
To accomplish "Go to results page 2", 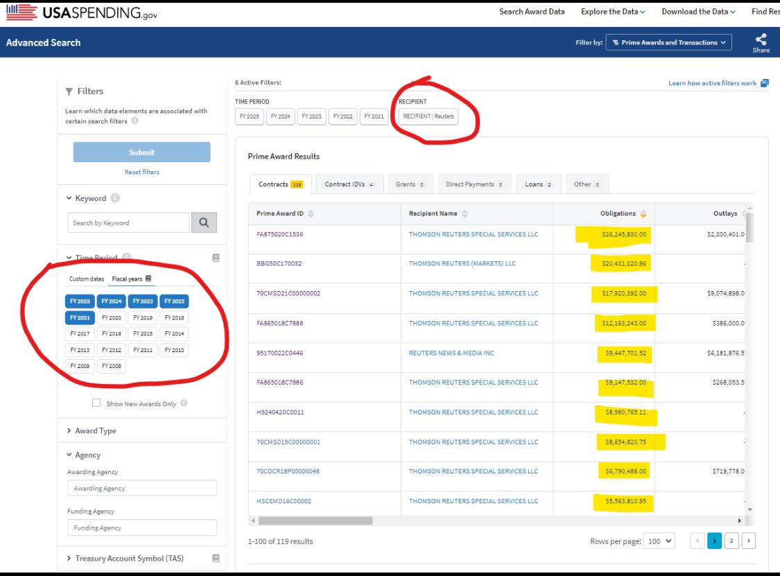I will coord(731,541).
